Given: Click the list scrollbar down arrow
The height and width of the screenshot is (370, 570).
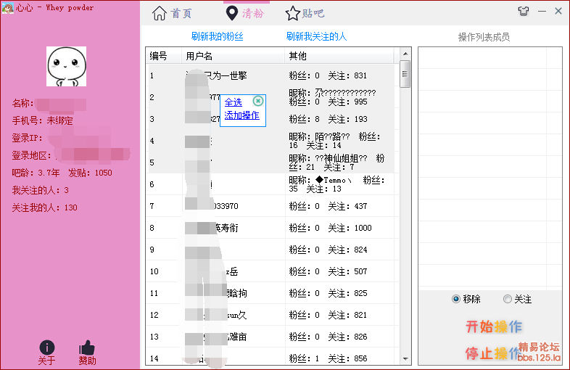Looking at the screenshot, I should [x=405, y=358].
